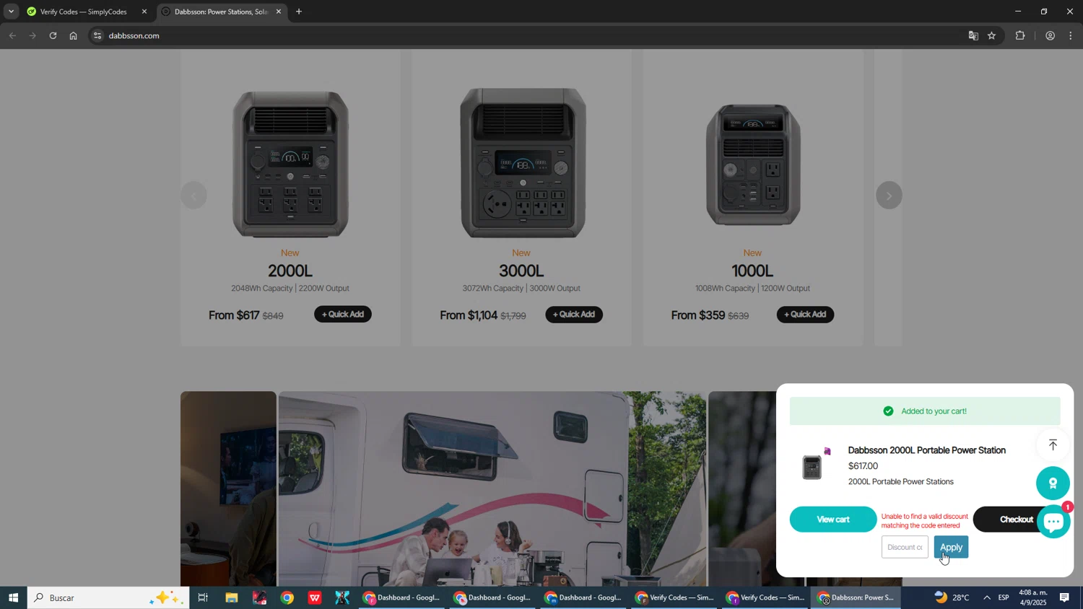1083x609 pixels.
Task: Open the WPS Office taskbar icon
Action: click(315, 597)
